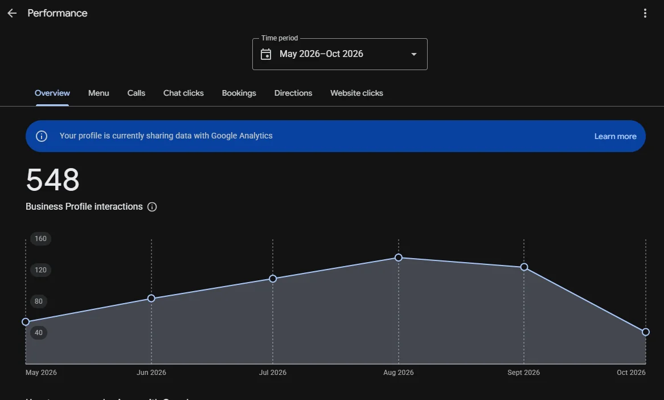Viewport: 664px width, 400px height.
Task: Open the May 2026–Oct 2026 period selector
Action: click(x=339, y=54)
